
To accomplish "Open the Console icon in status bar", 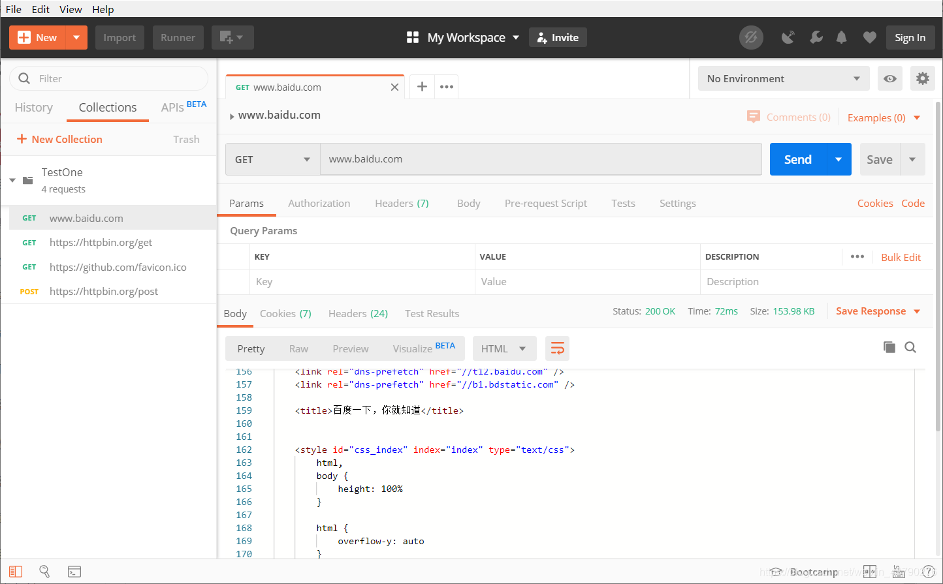I will tap(74, 572).
